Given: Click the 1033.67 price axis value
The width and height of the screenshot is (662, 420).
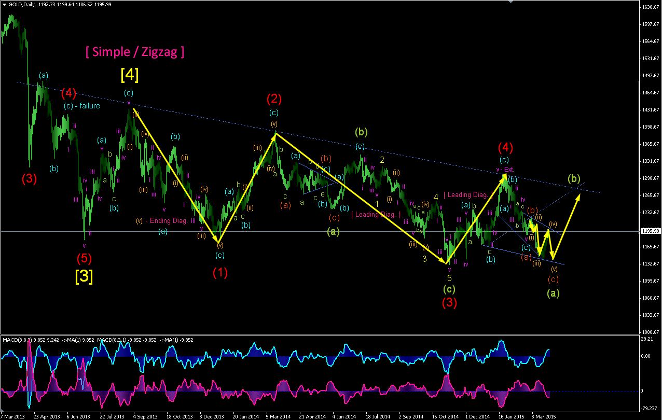Looking at the screenshot, I should point(650,315).
